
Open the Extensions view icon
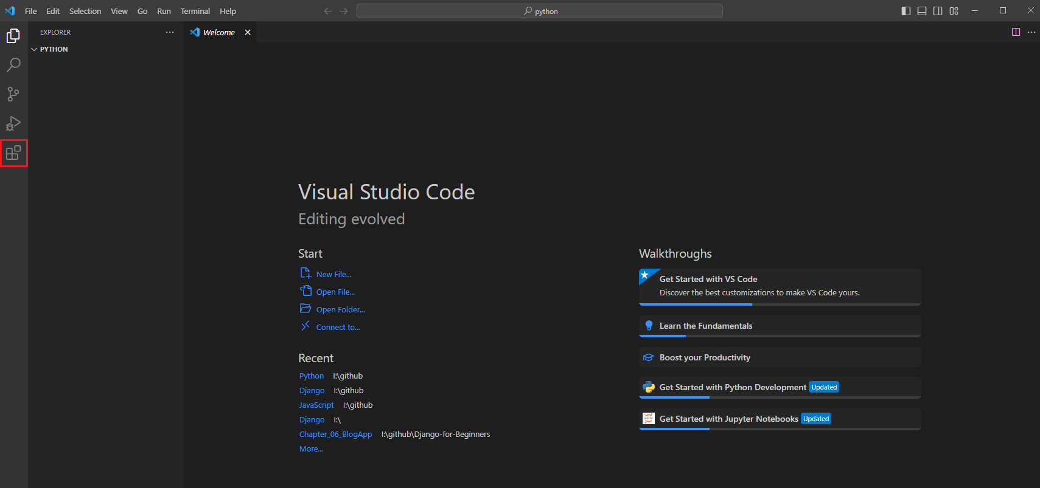coord(13,153)
